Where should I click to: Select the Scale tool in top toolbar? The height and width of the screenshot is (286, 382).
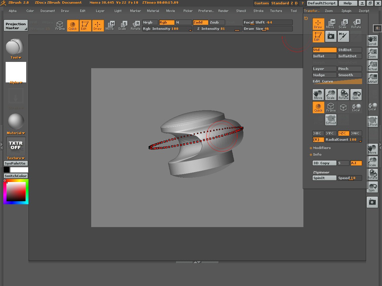pos(122,25)
